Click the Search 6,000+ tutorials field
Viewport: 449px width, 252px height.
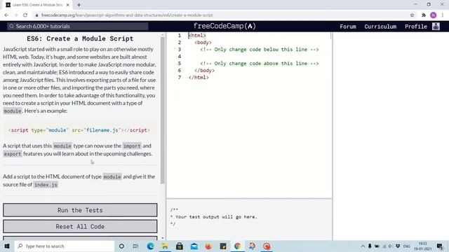coord(78,27)
